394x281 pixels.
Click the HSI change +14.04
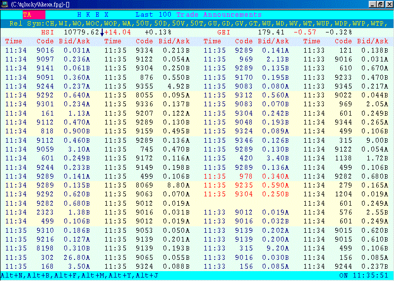click(118, 32)
